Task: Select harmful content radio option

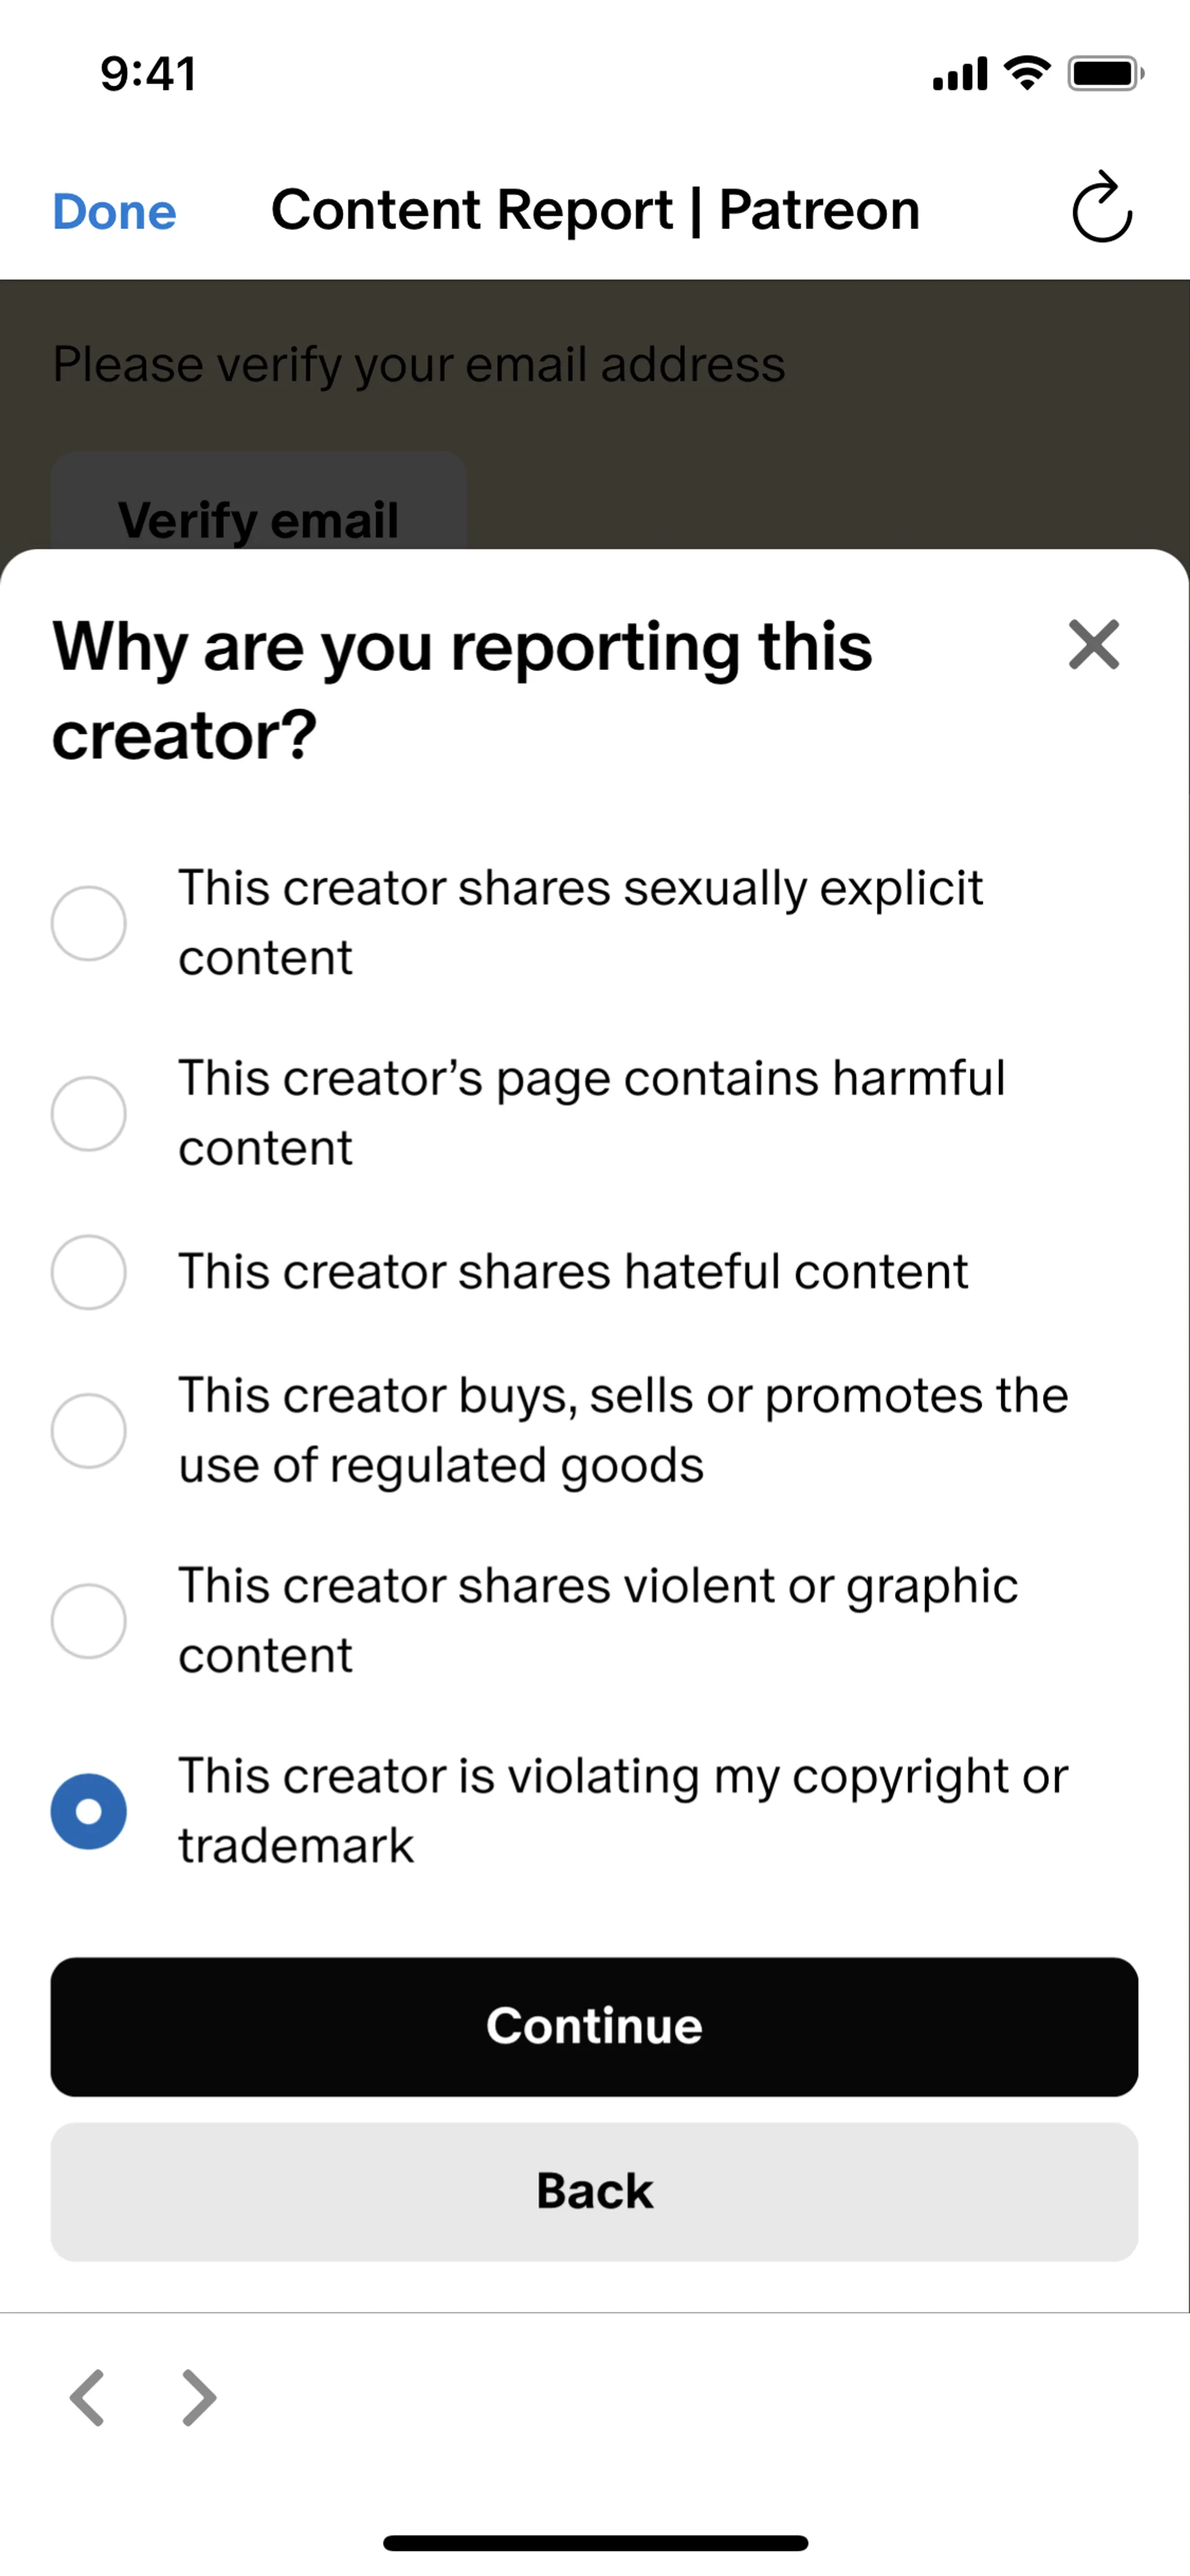Action: [x=89, y=1113]
